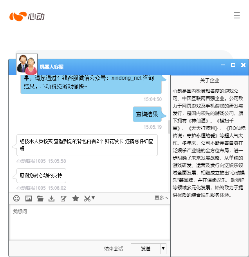Close the chat window
Image resolution: width=249 pixels, height=257 pixels.
click(x=243, y=65)
